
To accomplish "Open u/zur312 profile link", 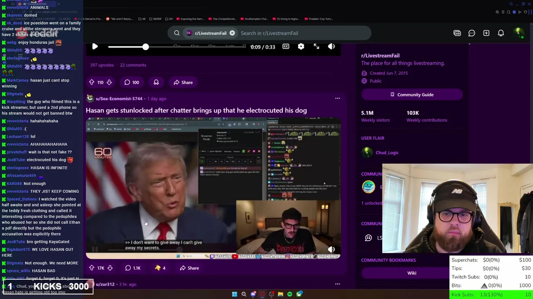I will [105, 284].
